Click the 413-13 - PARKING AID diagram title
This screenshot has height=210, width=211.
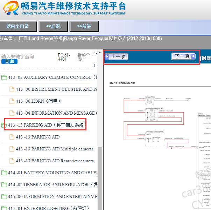122,83
